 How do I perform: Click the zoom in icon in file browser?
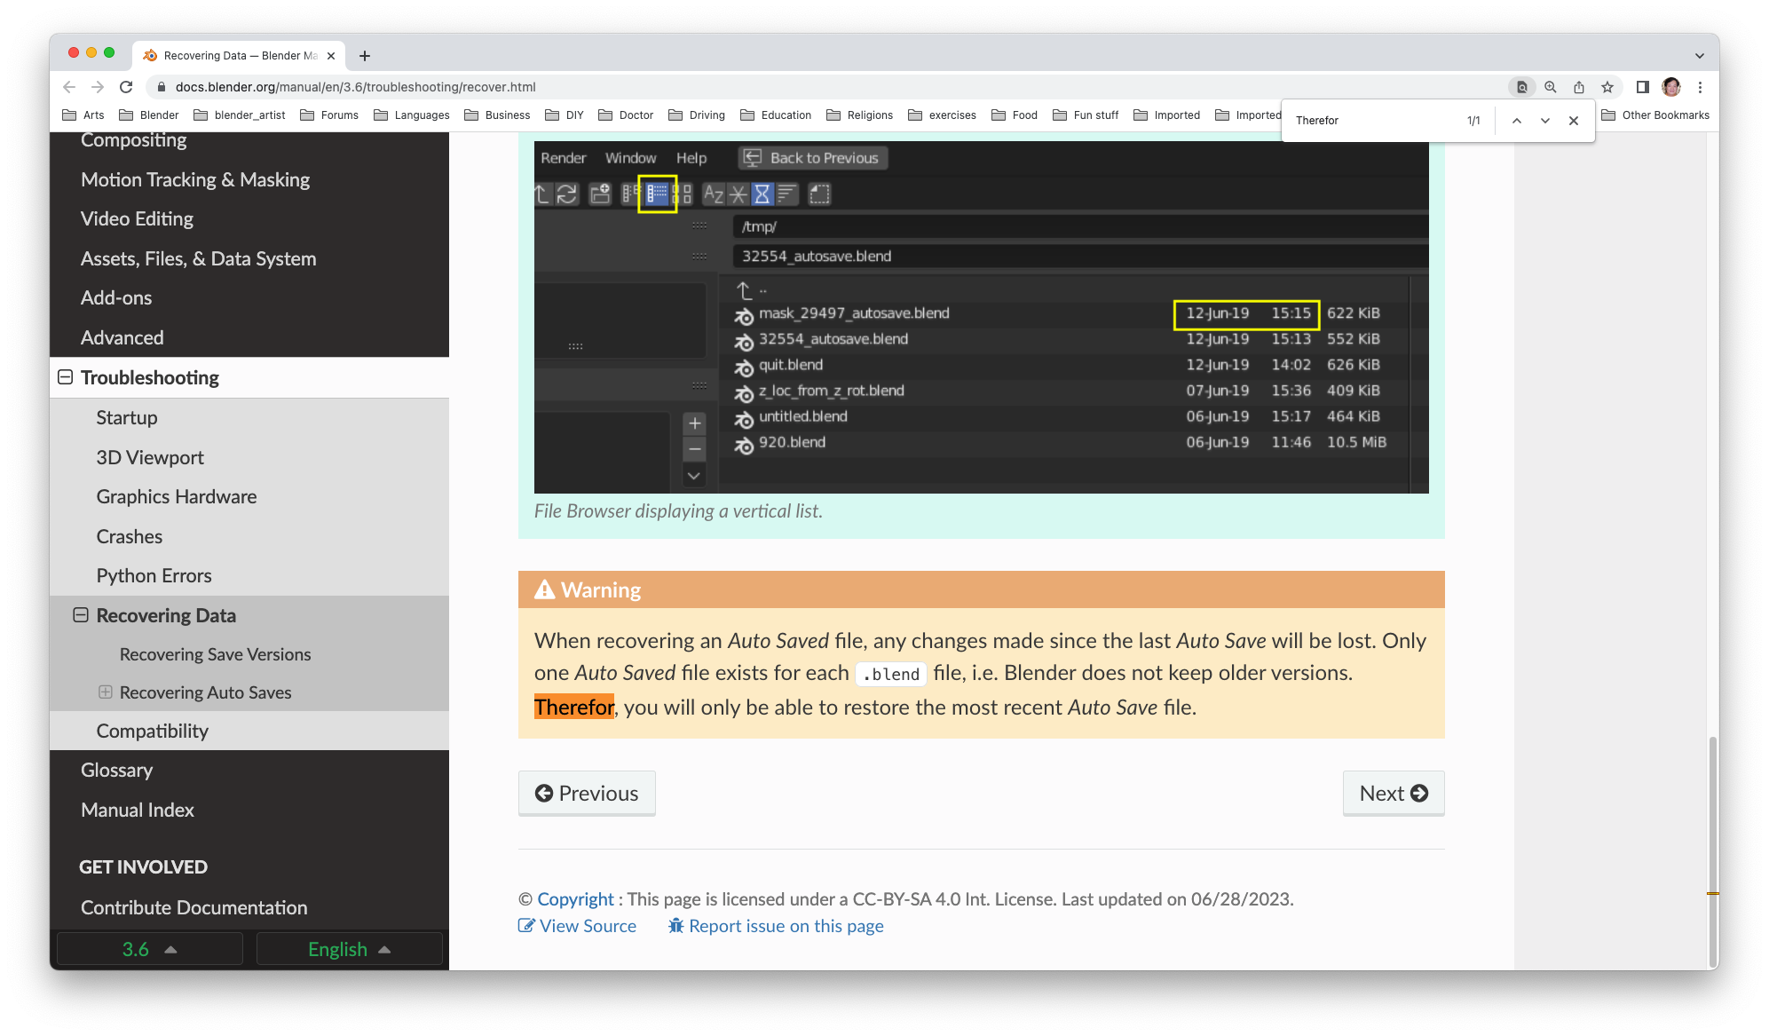click(694, 424)
